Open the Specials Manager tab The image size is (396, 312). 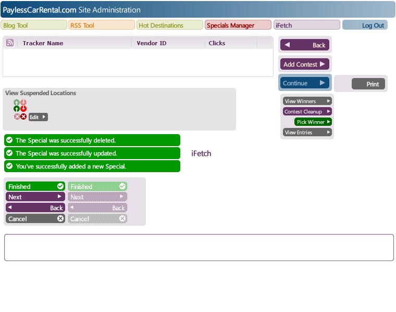point(238,25)
